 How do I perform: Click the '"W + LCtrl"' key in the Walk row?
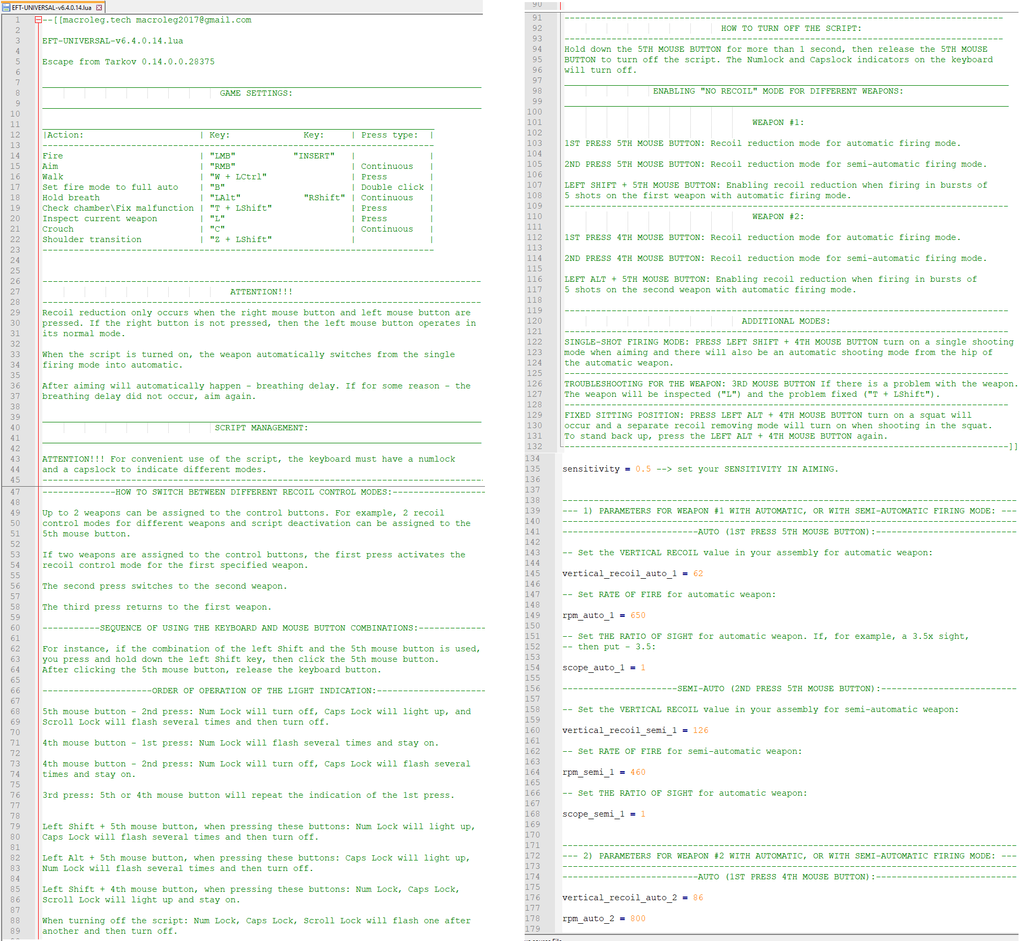pos(238,177)
